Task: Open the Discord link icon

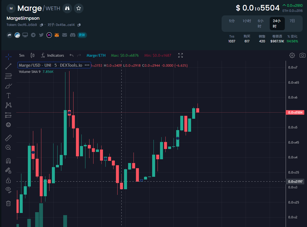Action: coord(73,35)
